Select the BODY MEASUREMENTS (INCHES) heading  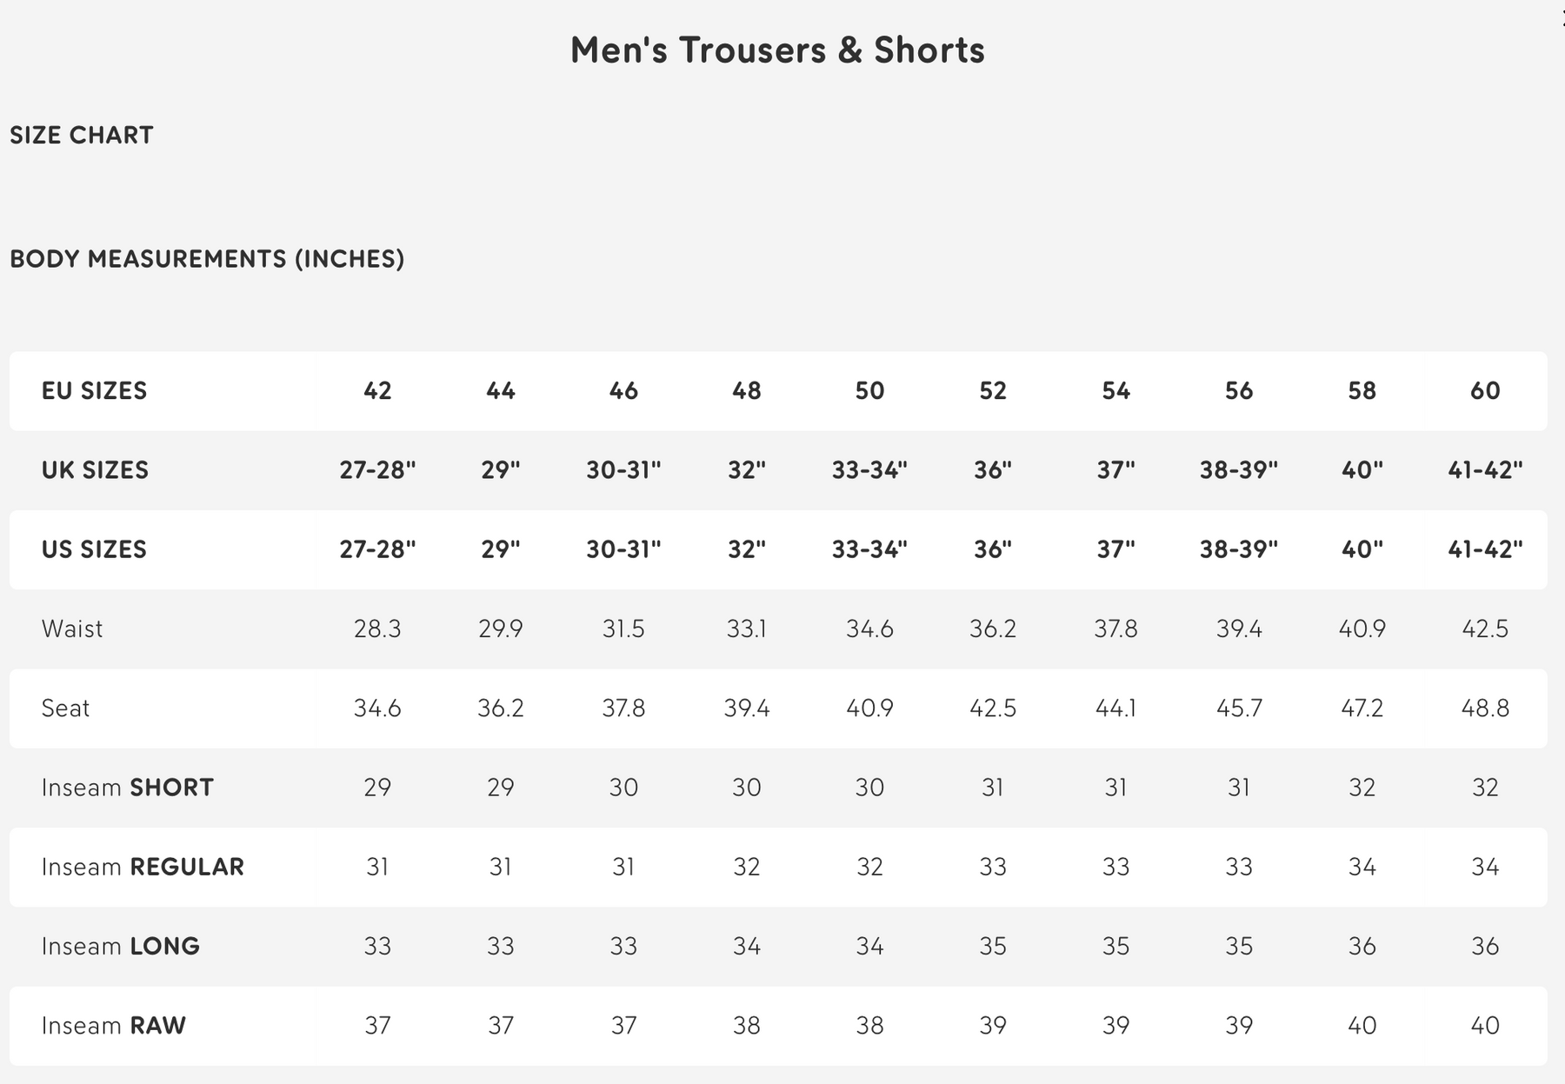tap(207, 259)
